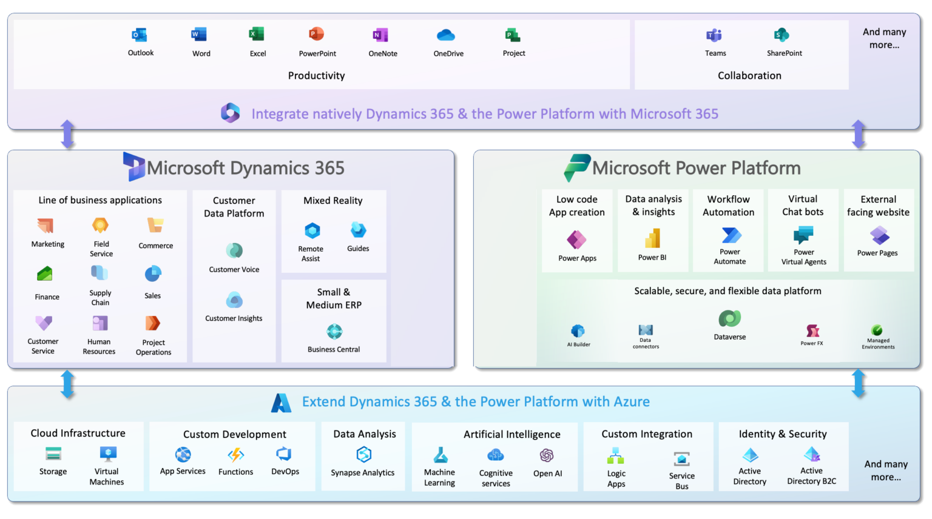Click the Active Directory B2C icon
The width and height of the screenshot is (932, 519).
812,454
